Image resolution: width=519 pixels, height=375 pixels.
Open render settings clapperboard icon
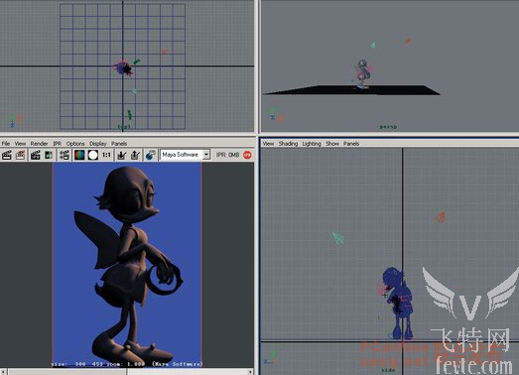[65, 155]
